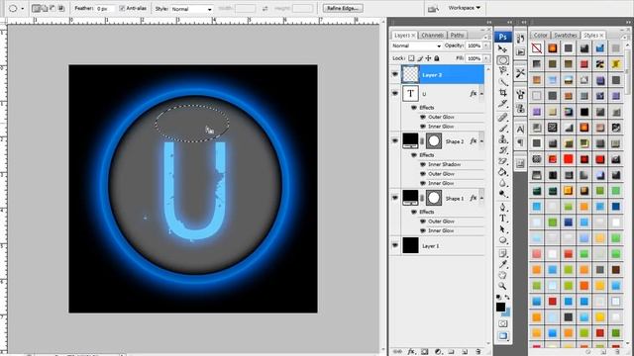
Task: Select the Magic Wand tool
Action: pyautogui.click(x=502, y=82)
